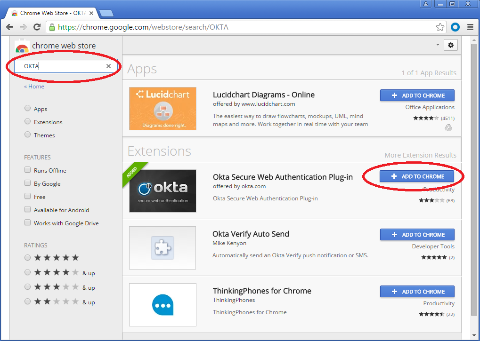Click the web store settings gear

pyautogui.click(x=451, y=45)
